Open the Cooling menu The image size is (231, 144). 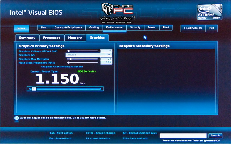94,27
